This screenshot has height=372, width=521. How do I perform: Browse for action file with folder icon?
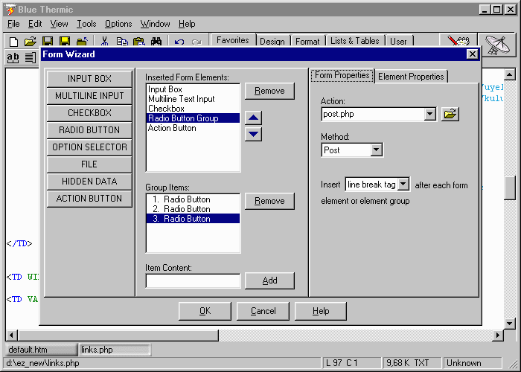point(450,115)
